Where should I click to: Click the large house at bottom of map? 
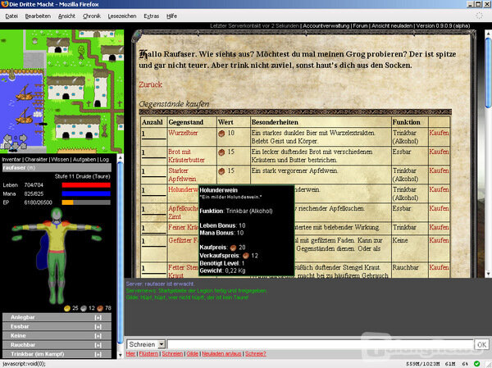(x=78, y=127)
